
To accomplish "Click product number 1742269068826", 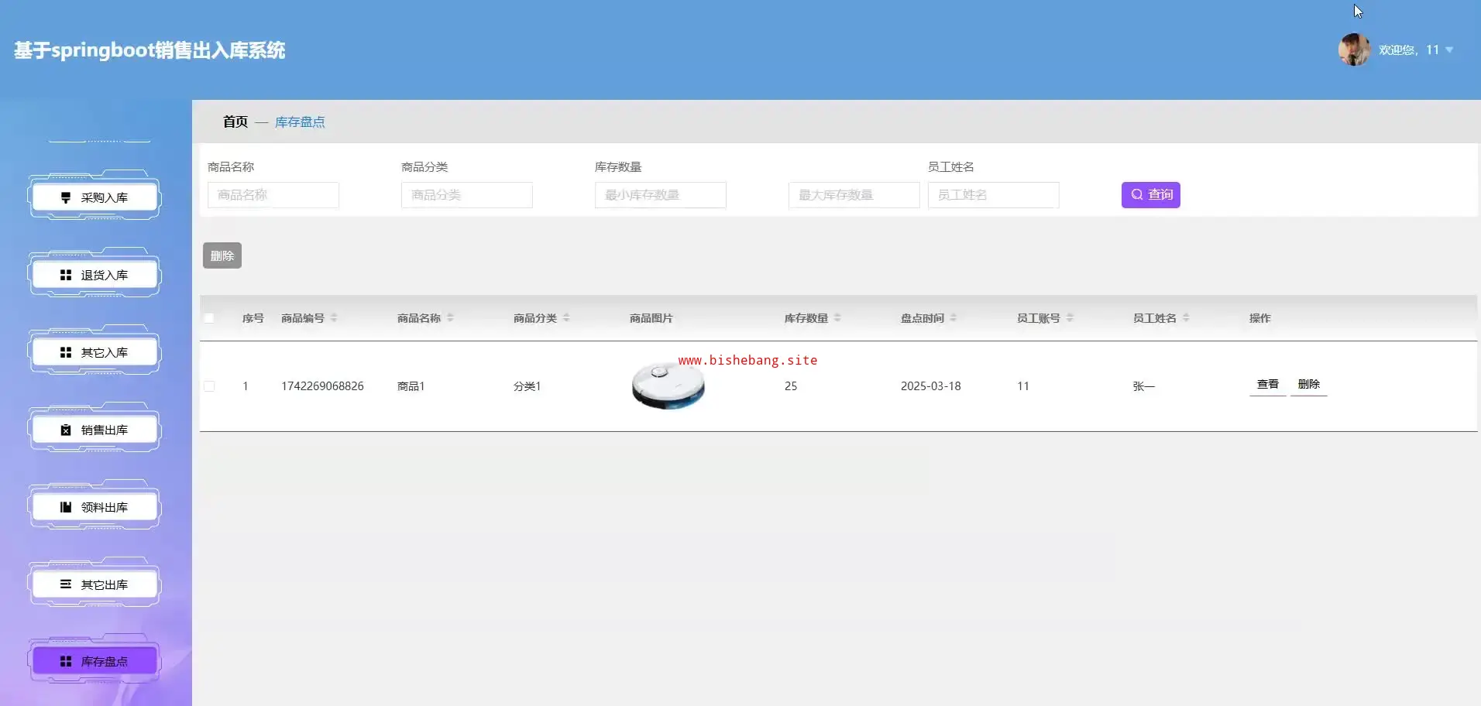I will pos(322,386).
